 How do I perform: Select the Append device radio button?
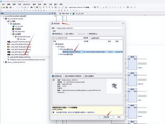[53, 34]
